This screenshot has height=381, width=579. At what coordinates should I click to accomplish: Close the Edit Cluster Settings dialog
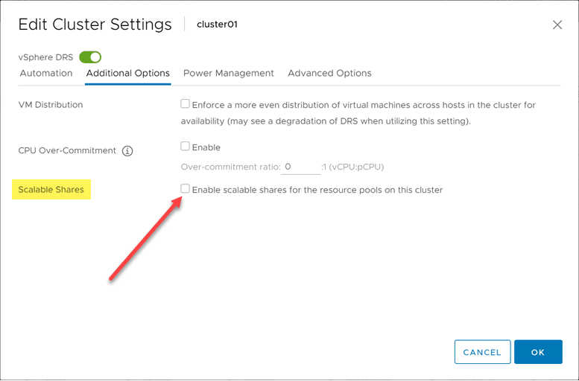coord(557,25)
